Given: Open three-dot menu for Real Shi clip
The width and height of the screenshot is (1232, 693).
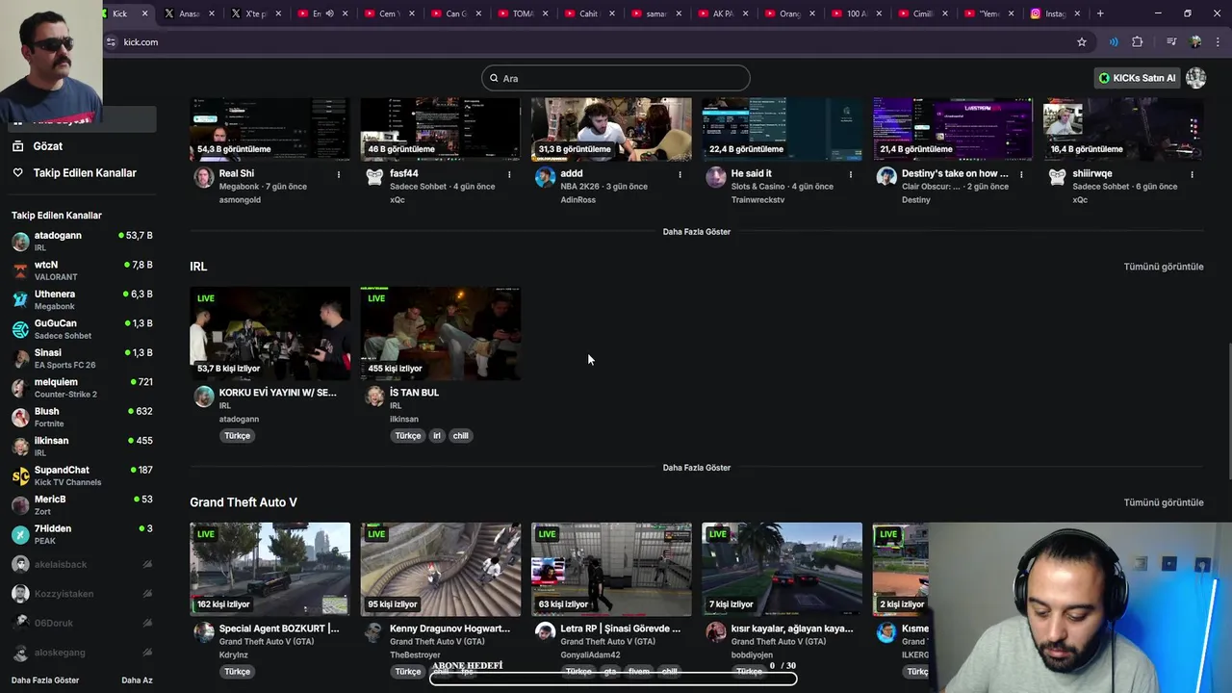Looking at the screenshot, I should coord(339,174).
